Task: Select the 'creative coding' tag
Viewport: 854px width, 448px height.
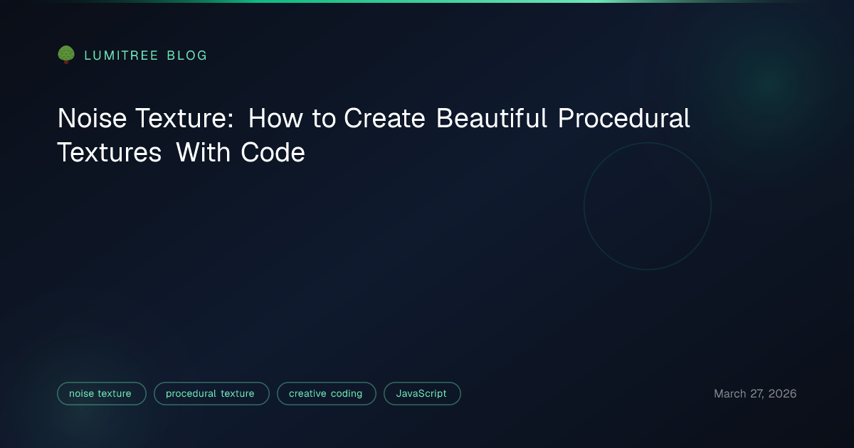Action: pos(327,393)
